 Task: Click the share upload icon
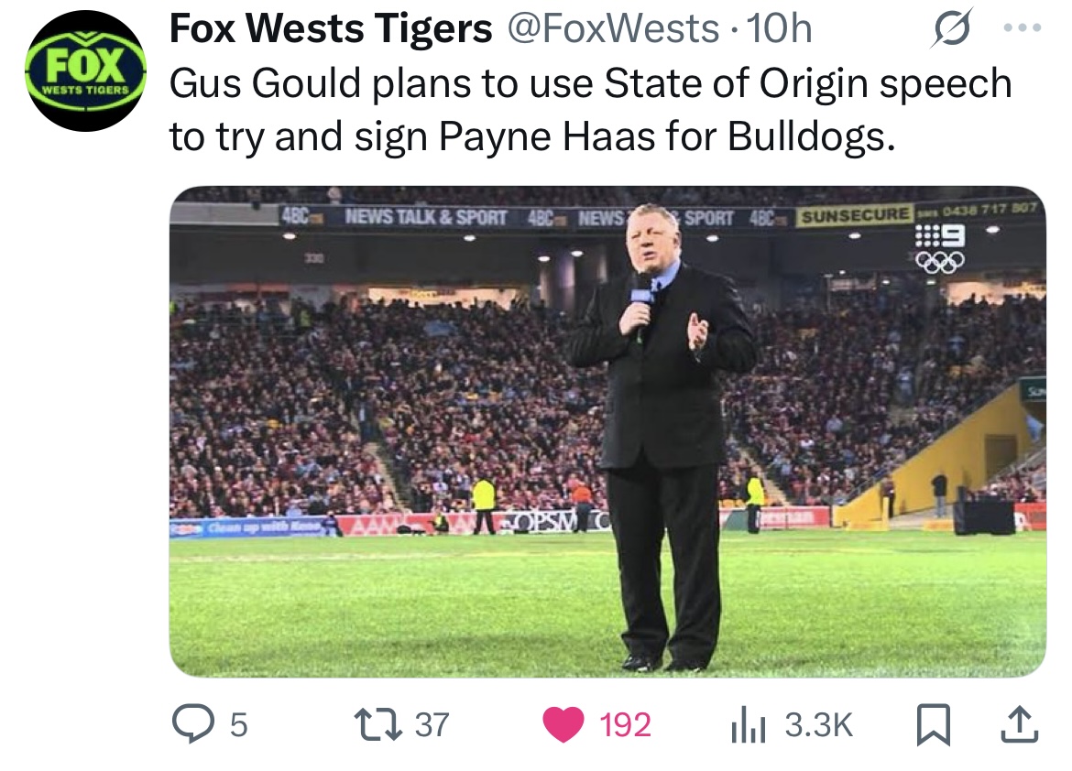point(1020,724)
